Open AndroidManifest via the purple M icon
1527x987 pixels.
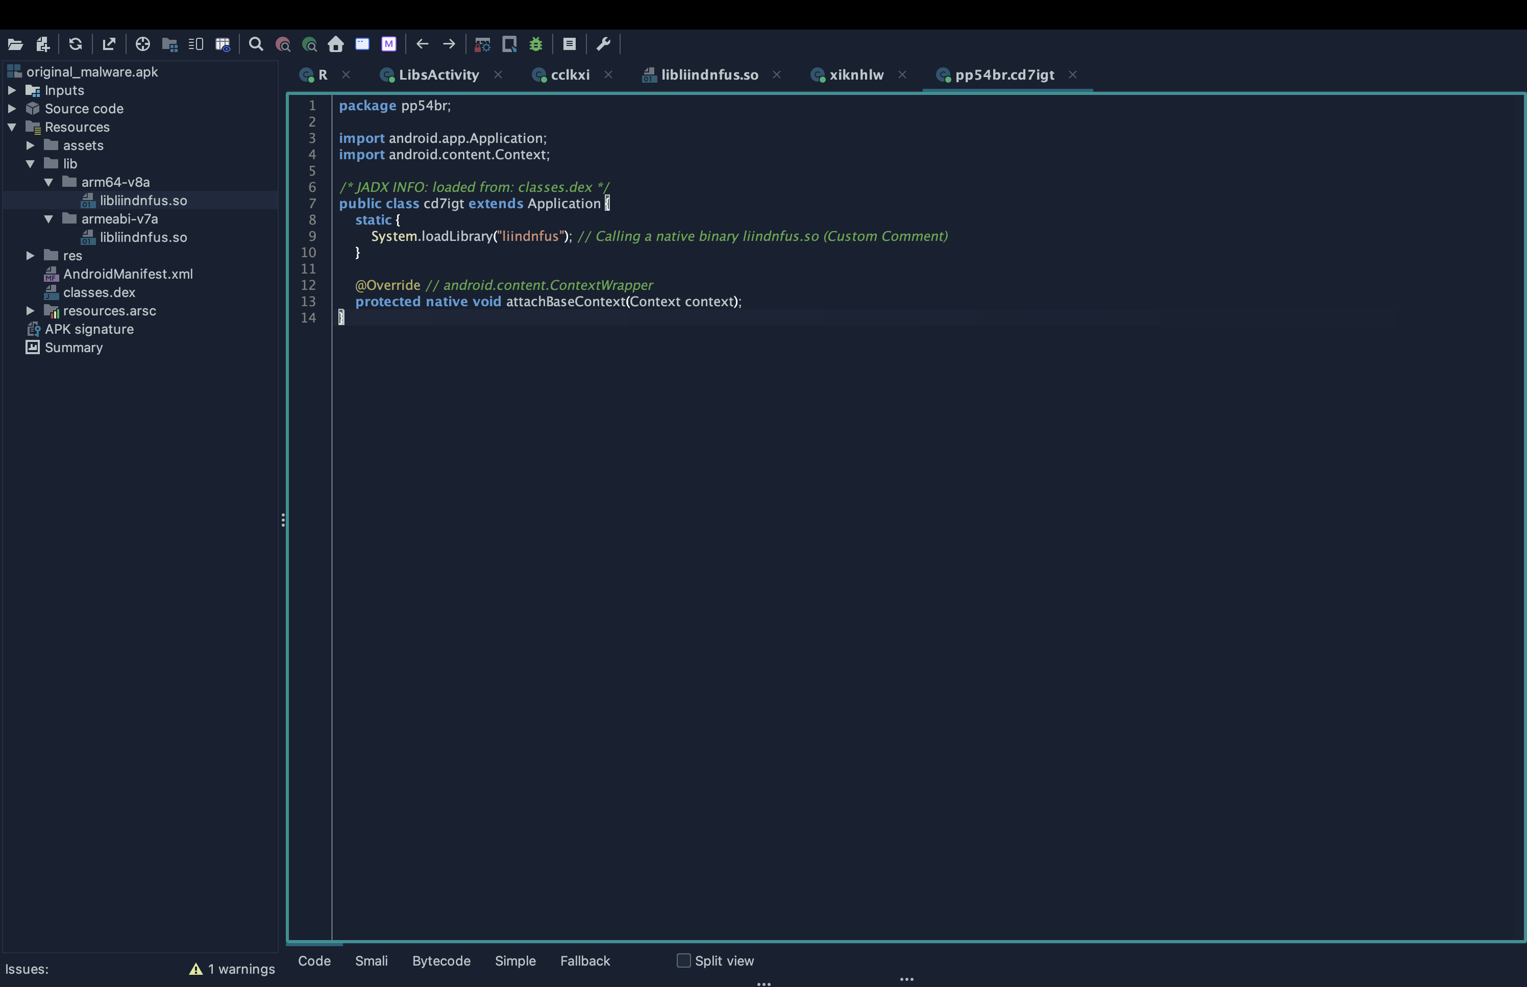(x=389, y=44)
